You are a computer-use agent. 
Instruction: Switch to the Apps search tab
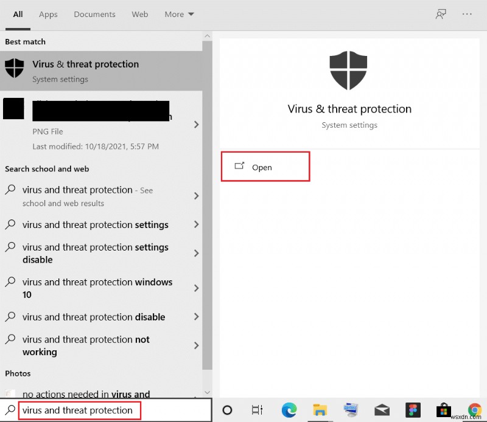48,14
